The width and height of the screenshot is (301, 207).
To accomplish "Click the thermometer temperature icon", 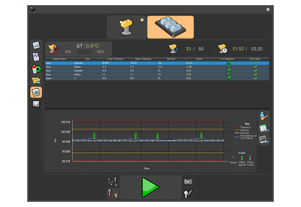I will tap(53, 49).
